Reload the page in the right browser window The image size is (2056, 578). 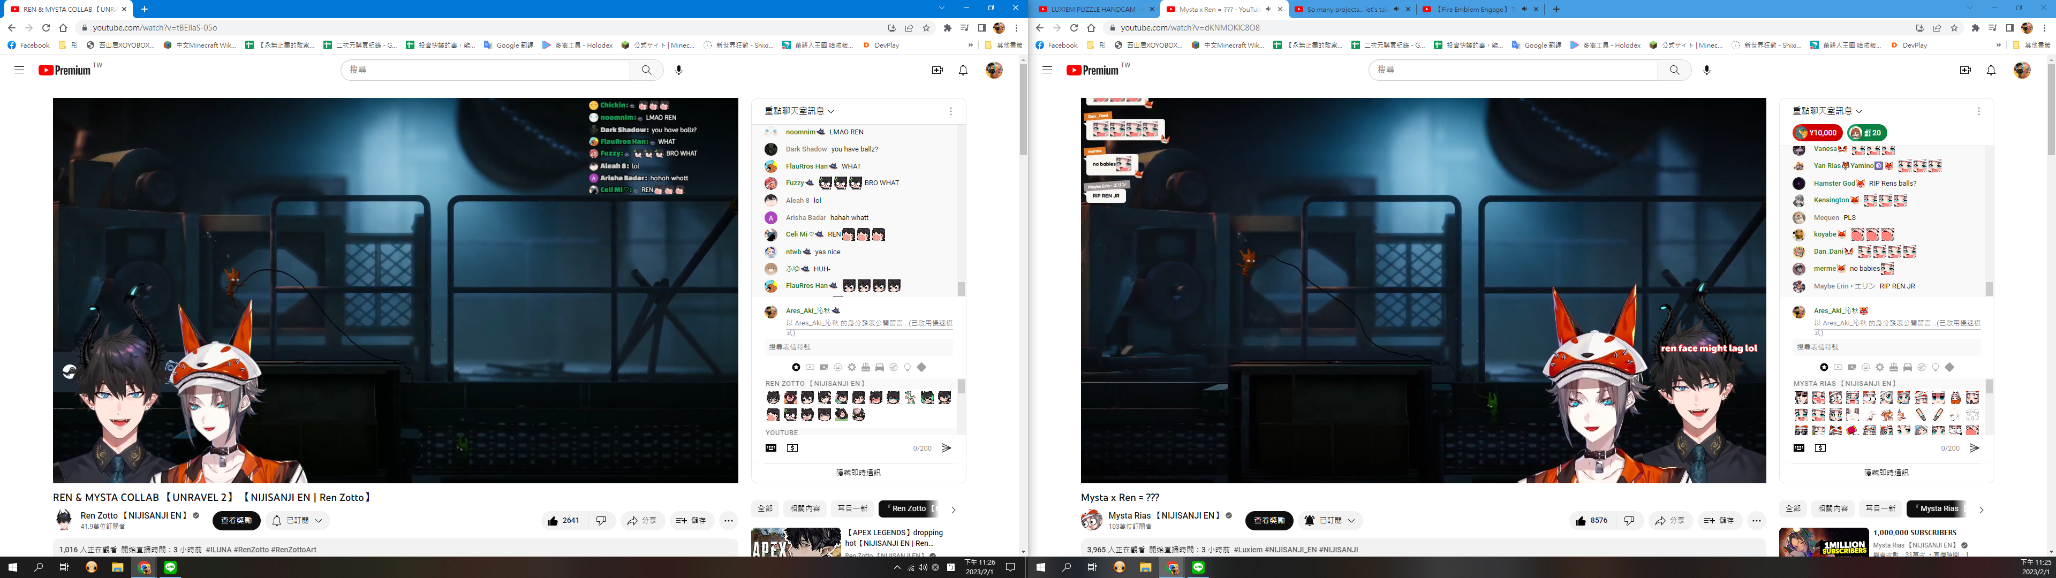[x=1074, y=28]
